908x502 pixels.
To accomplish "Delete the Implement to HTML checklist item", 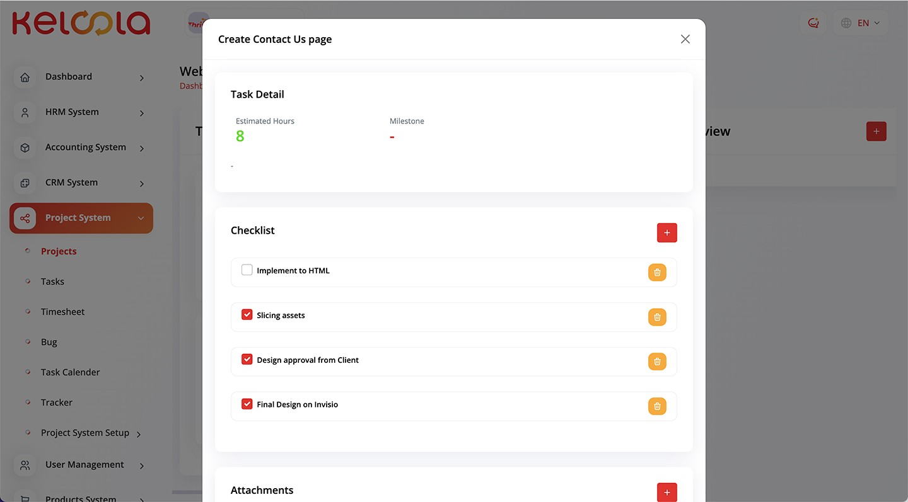I will pos(657,272).
